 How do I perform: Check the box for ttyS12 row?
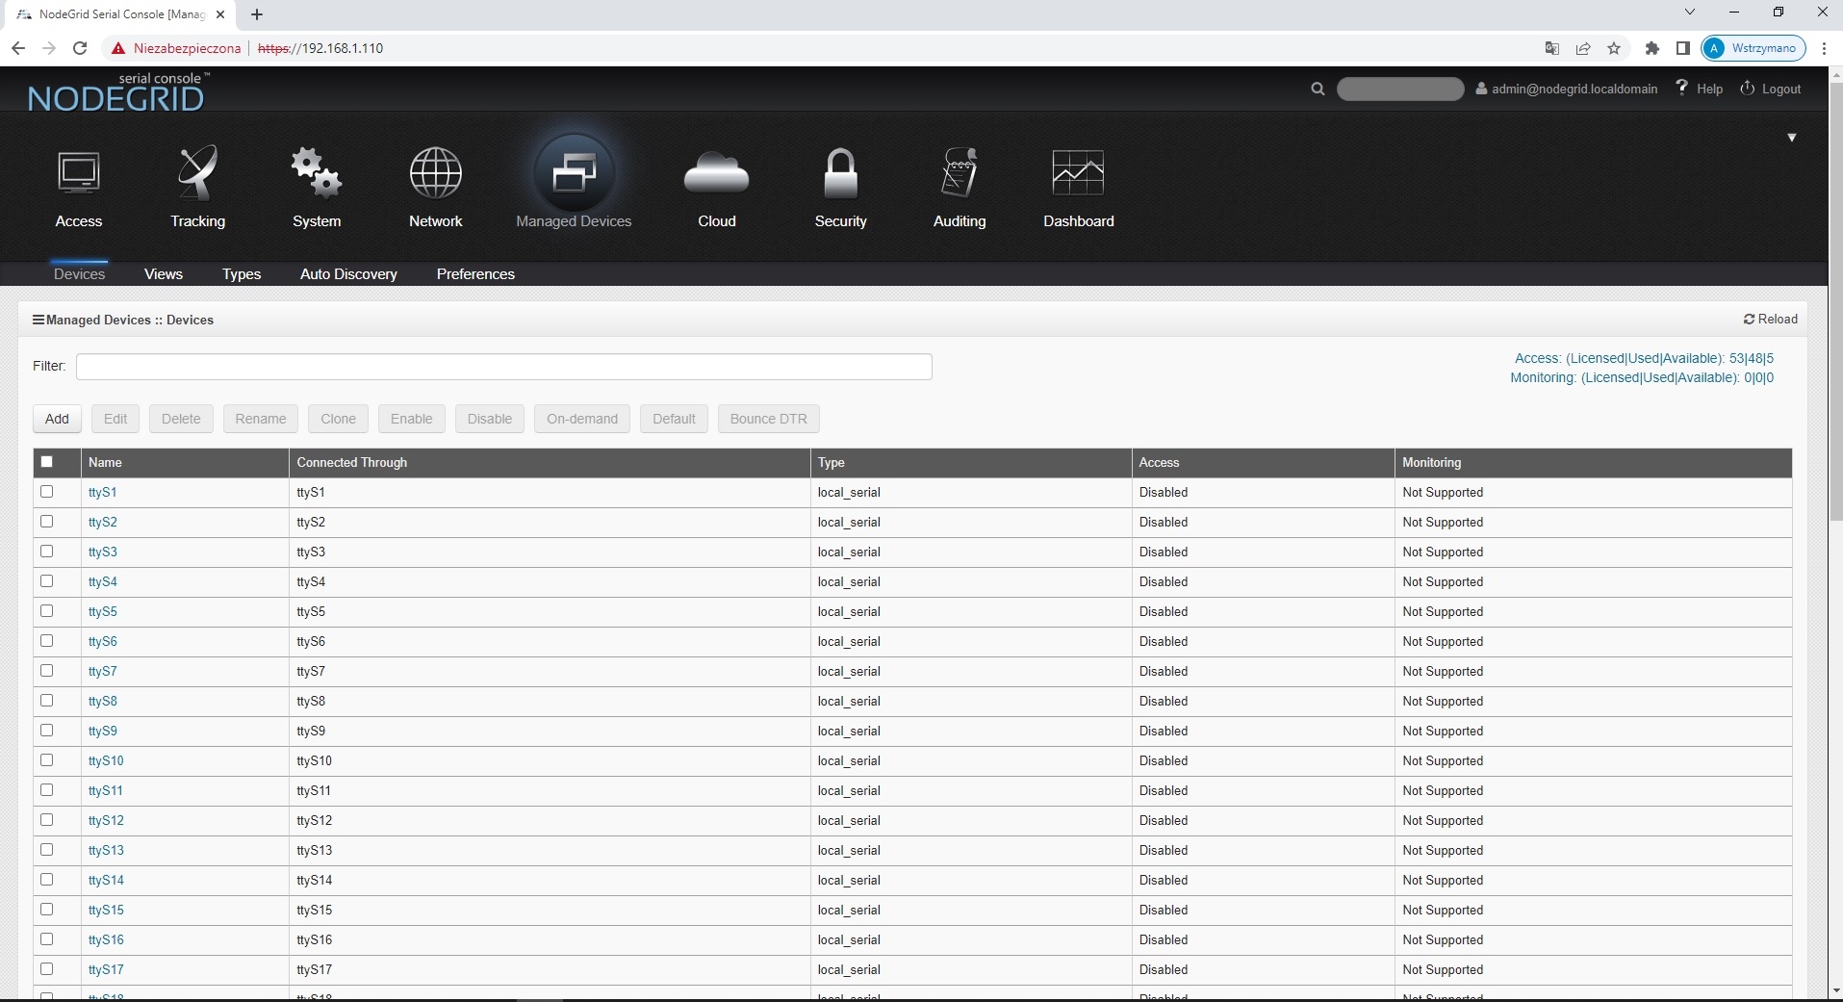tap(46, 820)
